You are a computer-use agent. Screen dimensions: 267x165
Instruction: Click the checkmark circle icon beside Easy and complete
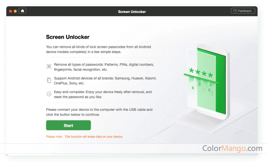coord(49,94)
